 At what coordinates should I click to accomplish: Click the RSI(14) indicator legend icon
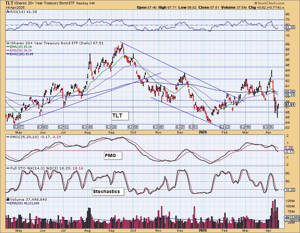(8, 12)
